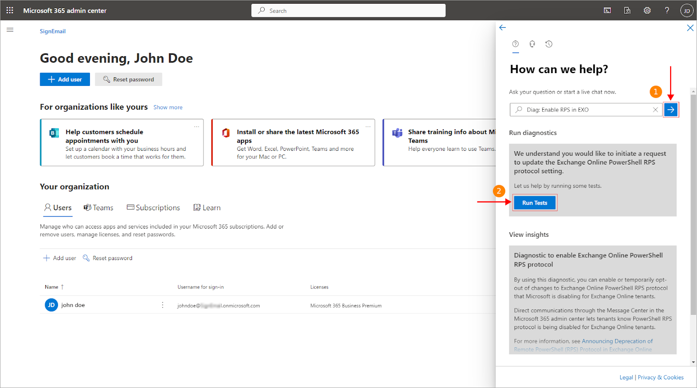Open Cloud Shell icon in header

coord(608,11)
